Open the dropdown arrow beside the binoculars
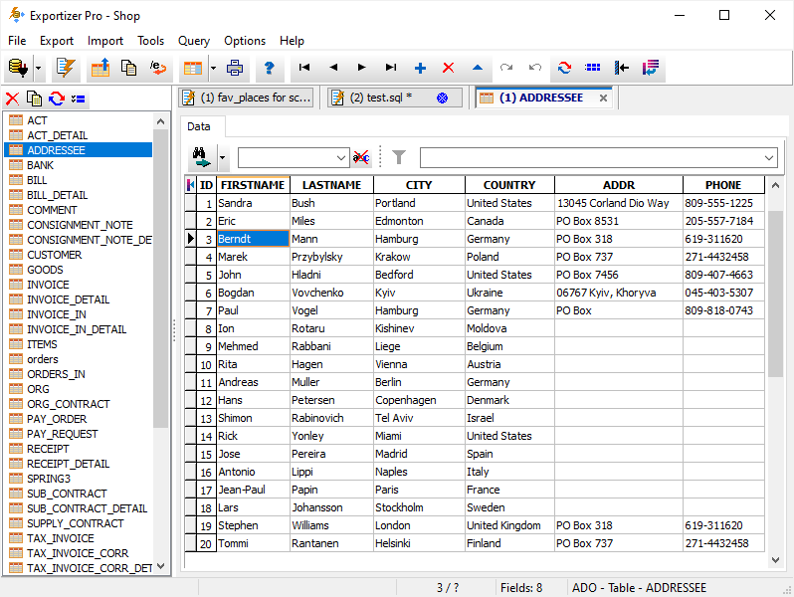The height and width of the screenshot is (597, 794). [x=223, y=157]
